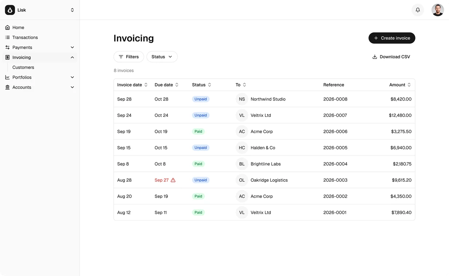Open Payments sidebar item
449x276 pixels.
tap(40, 47)
